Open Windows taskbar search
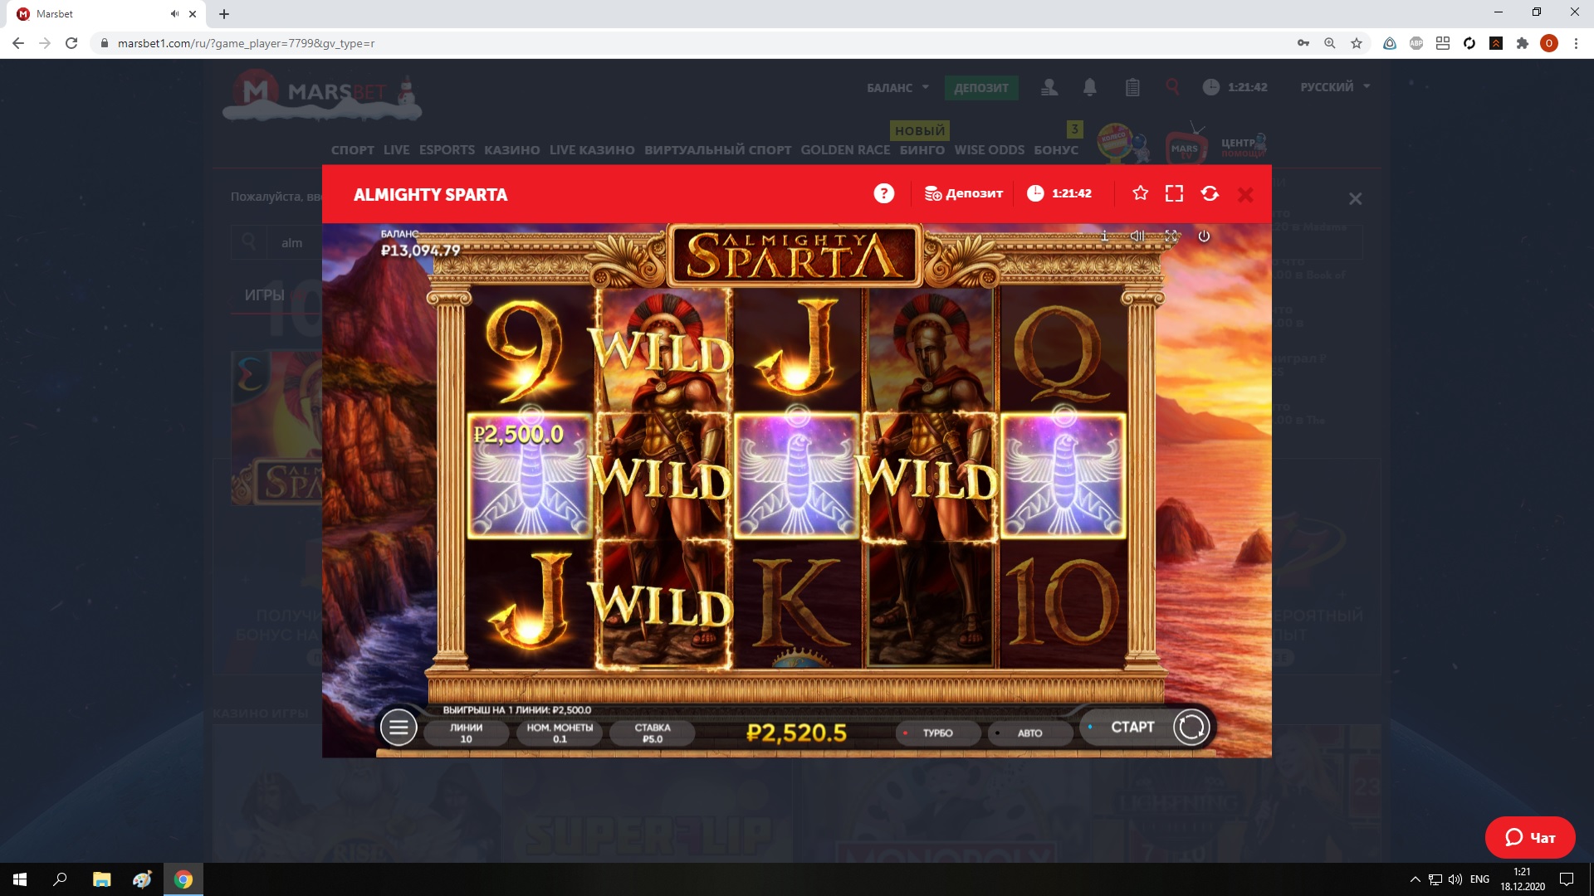Image resolution: width=1594 pixels, height=896 pixels. [60, 879]
